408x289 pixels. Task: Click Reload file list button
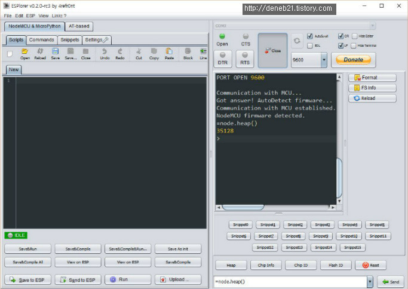click(x=372, y=98)
